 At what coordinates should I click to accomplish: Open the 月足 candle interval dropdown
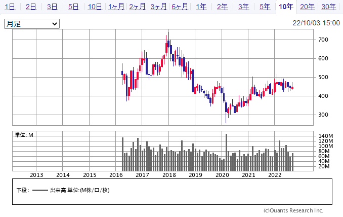pyautogui.click(x=32, y=24)
